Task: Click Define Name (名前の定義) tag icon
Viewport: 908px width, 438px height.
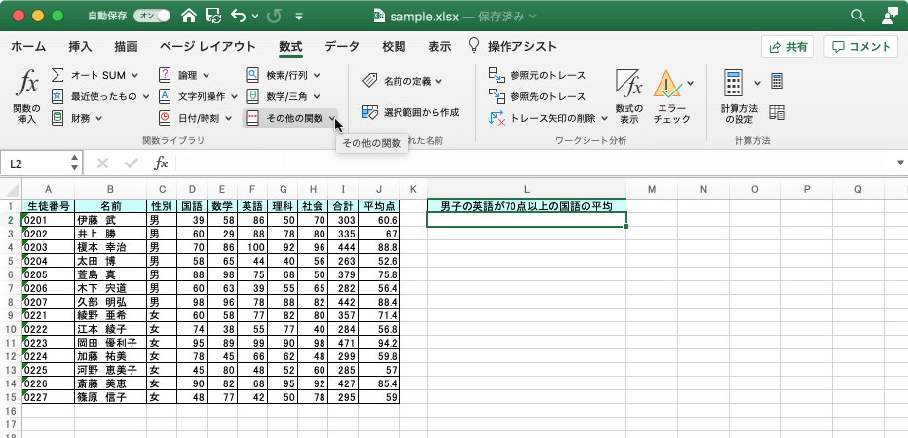Action: coord(369,81)
